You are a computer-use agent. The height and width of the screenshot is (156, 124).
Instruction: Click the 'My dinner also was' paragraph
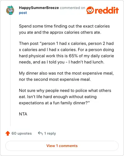(66, 76)
